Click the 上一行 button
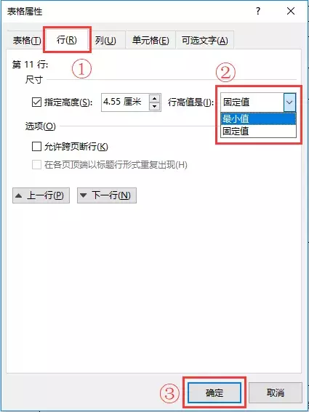This screenshot has height=412, width=309. 41,195
